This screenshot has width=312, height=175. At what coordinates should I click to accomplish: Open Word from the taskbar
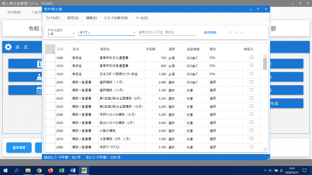(73, 170)
